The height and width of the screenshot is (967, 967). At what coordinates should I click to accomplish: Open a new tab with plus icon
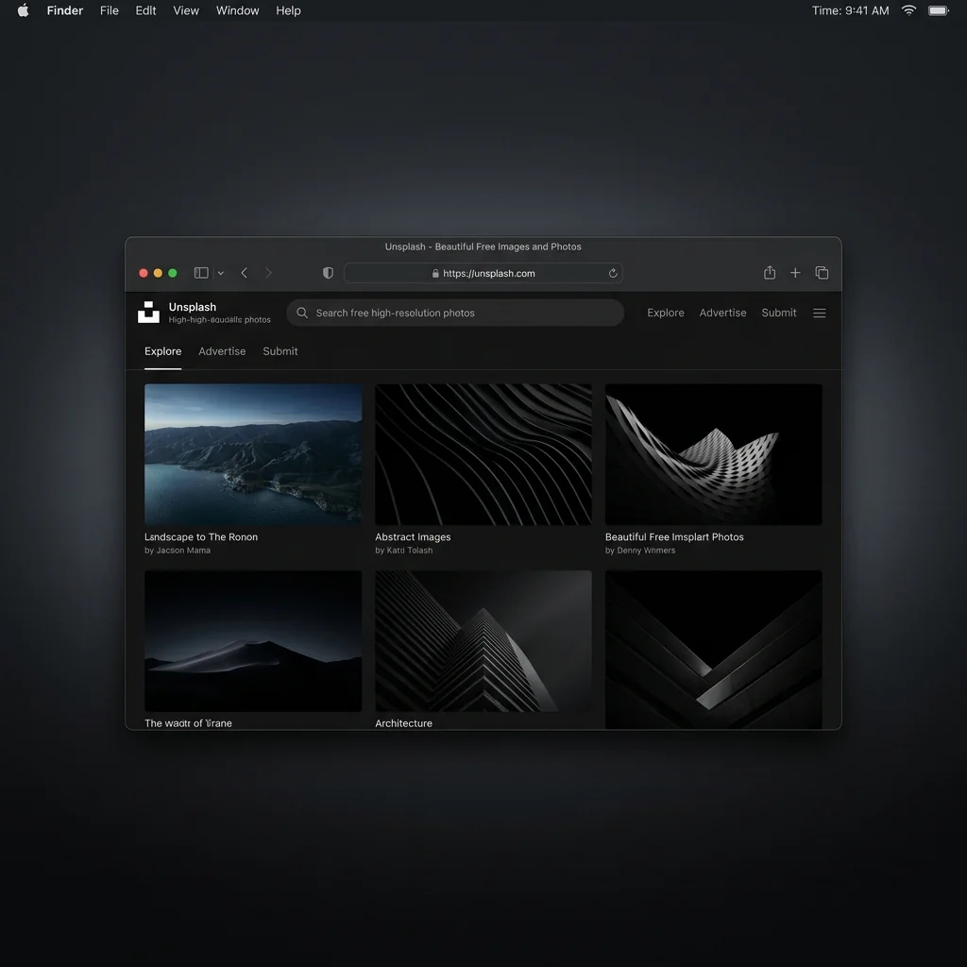click(795, 273)
